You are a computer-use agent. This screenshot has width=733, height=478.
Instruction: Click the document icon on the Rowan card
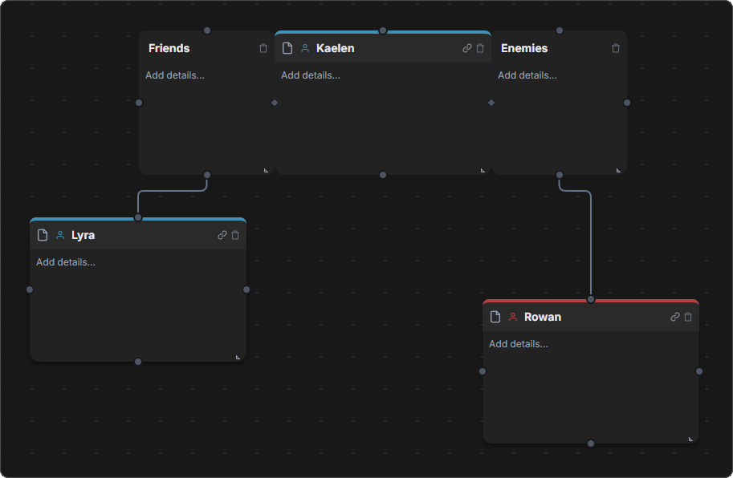[495, 317]
